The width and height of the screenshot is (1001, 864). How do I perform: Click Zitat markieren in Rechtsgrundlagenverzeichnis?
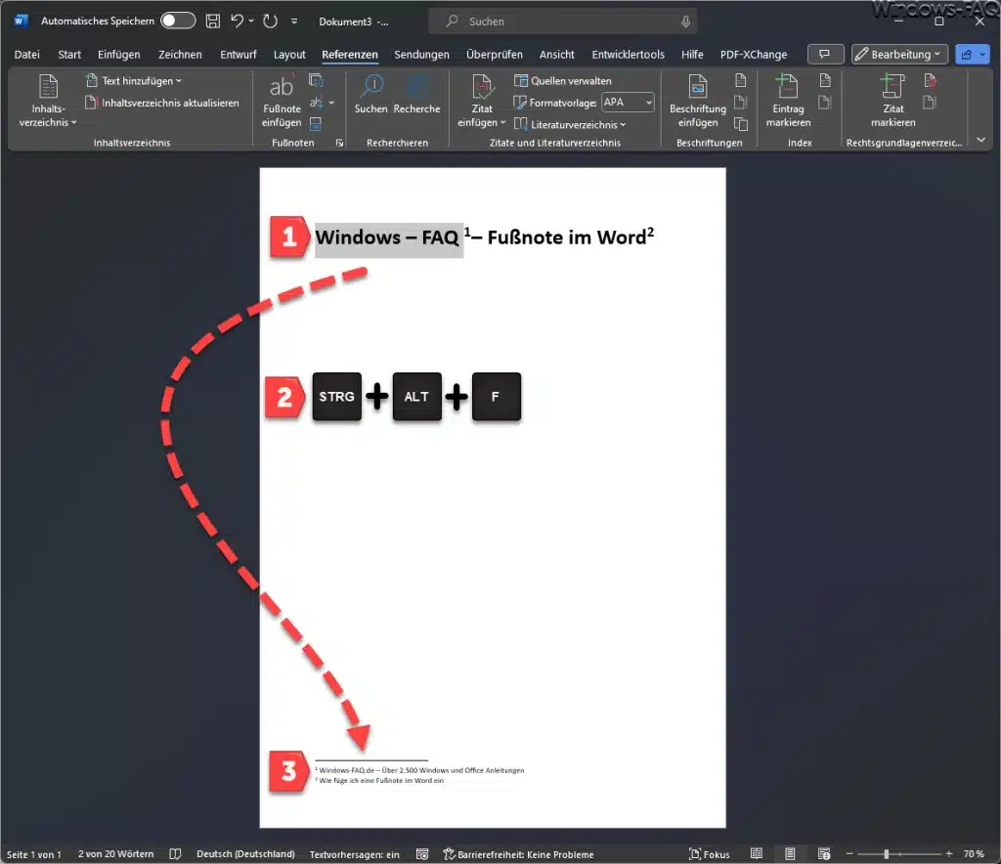[x=892, y=101]
